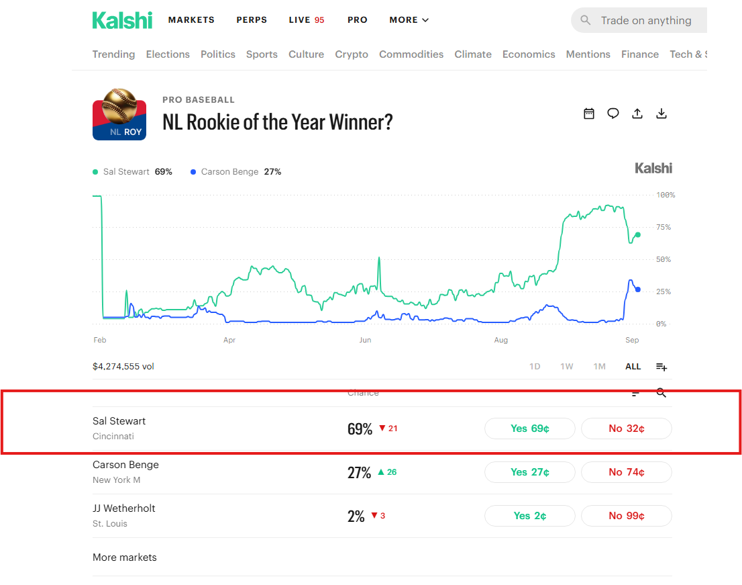Screen dimensions: 742x585
Task: Expand the MORE dropdown menu
Action: coord(409,20)
